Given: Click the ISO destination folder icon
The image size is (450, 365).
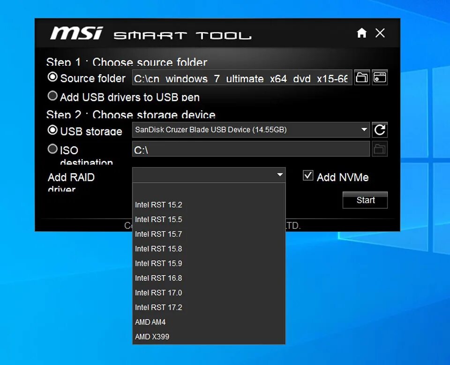Looking at the screenshot, I should click(380, 149).
